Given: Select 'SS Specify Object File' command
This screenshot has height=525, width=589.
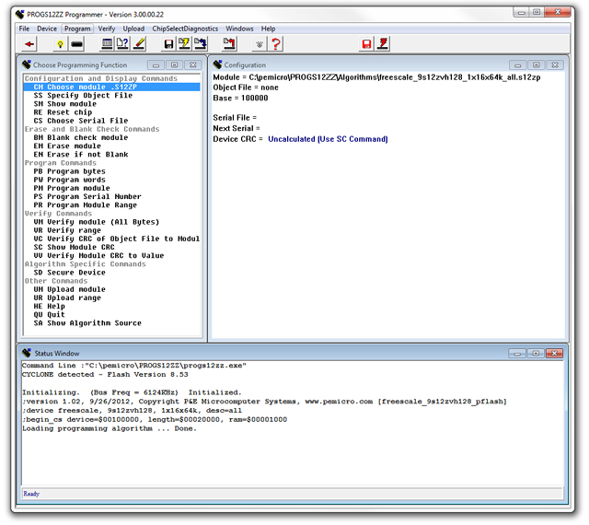Looking at the screenshot, I should point(83,96).
